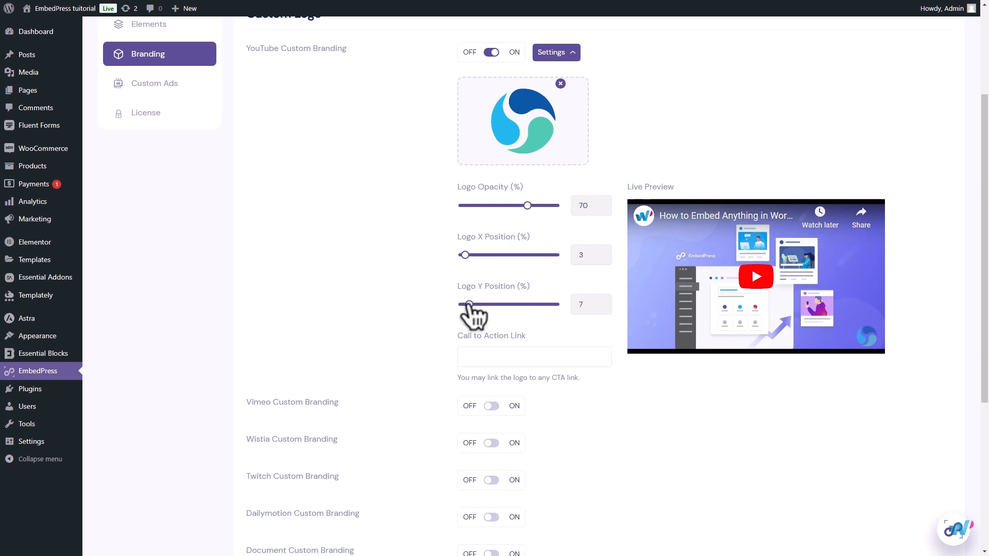The width and height of the screenshot is (989, 556).
Task: Click the Share arrow on video preview
Action: (861, 212)
